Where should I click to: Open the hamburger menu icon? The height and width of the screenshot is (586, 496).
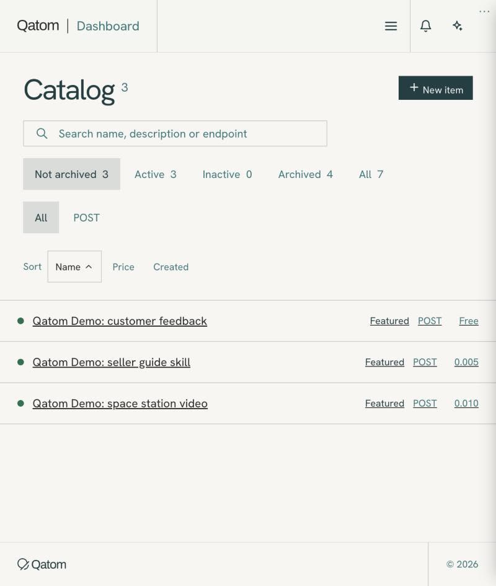pyautogui.click(x=391, y=26)
